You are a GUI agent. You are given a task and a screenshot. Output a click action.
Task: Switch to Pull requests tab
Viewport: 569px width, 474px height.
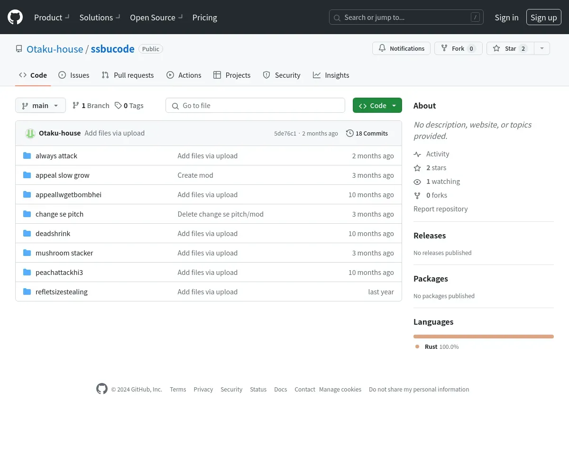point(128,75)
